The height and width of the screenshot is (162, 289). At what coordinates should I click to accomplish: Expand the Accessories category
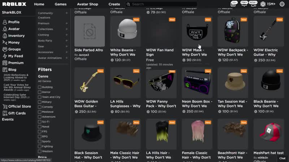tap(66, 52)
